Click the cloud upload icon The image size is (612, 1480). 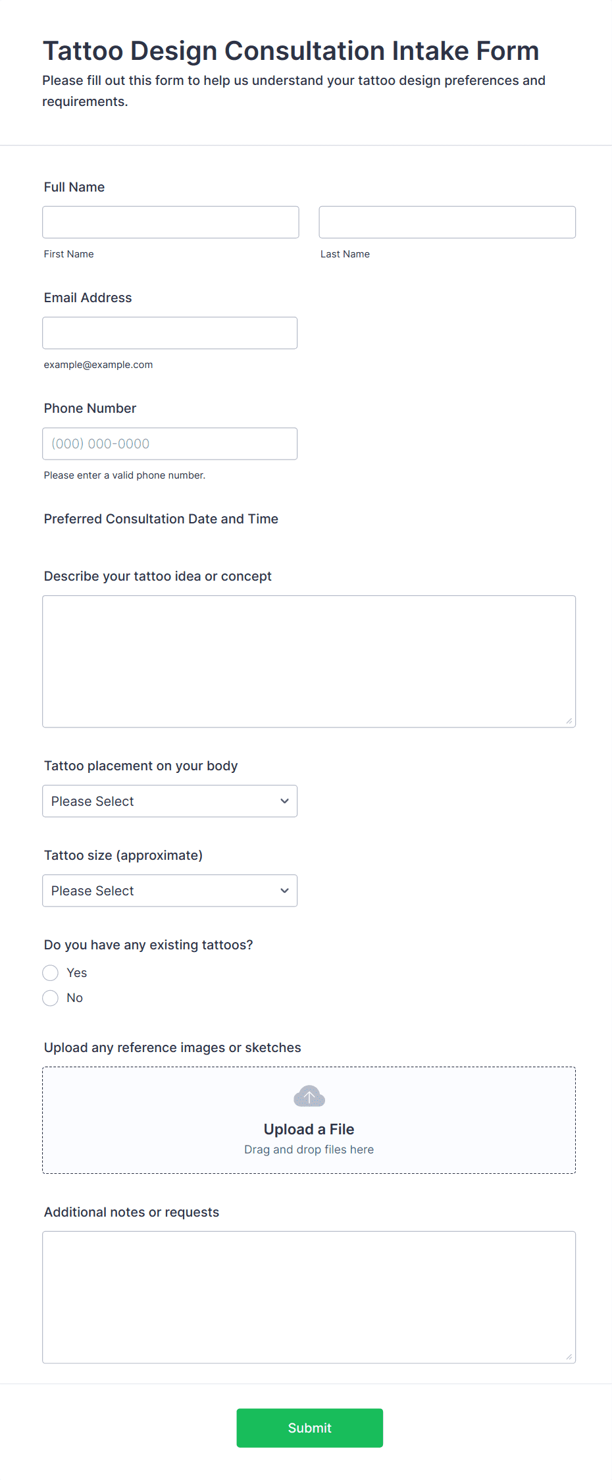pos(309,1096)
